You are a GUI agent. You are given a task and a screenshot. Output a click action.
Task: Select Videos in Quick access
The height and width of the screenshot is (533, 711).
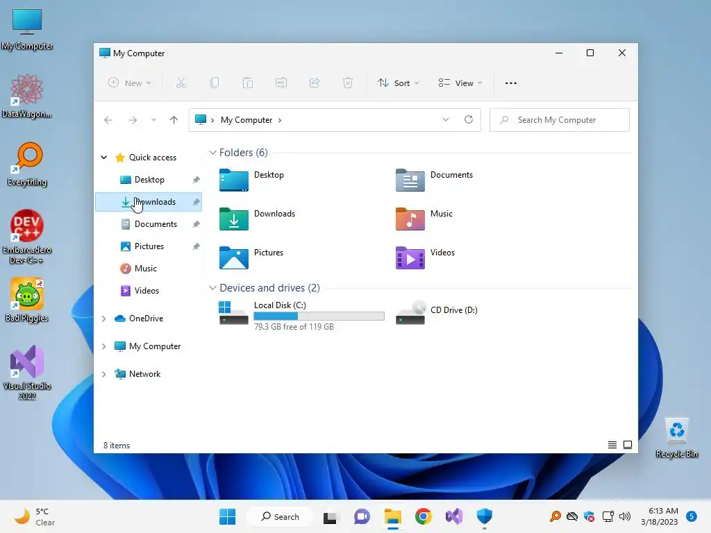click(149, 291)
